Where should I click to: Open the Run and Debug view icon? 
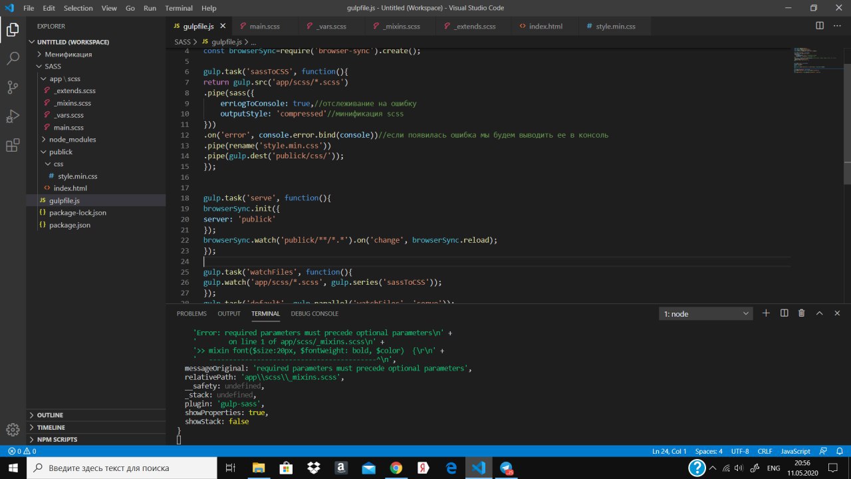click(x=13, y=116)
